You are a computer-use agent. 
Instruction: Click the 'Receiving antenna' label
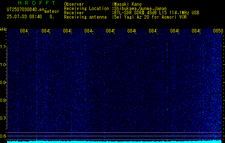tap(85, 17)
